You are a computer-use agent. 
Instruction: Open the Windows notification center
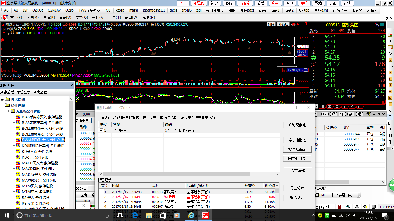(385, 215)
